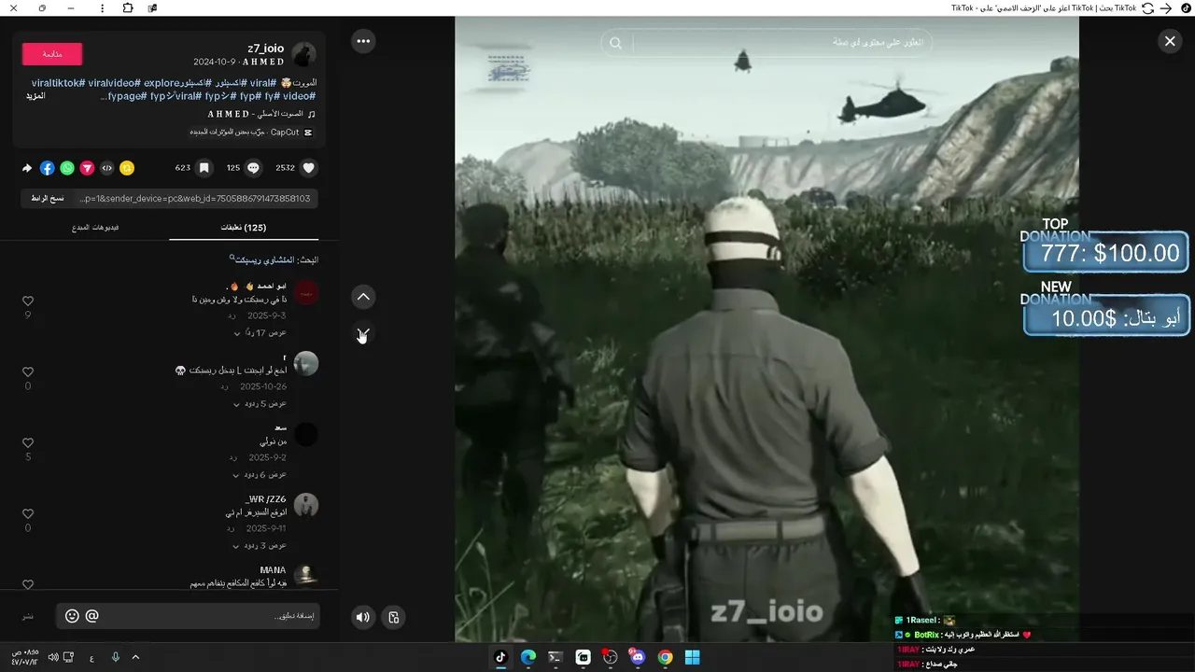Image resolution: width=1195 pixels, height=672 pixels.
Task: Open the Windows Start menu
Action: 693,657
